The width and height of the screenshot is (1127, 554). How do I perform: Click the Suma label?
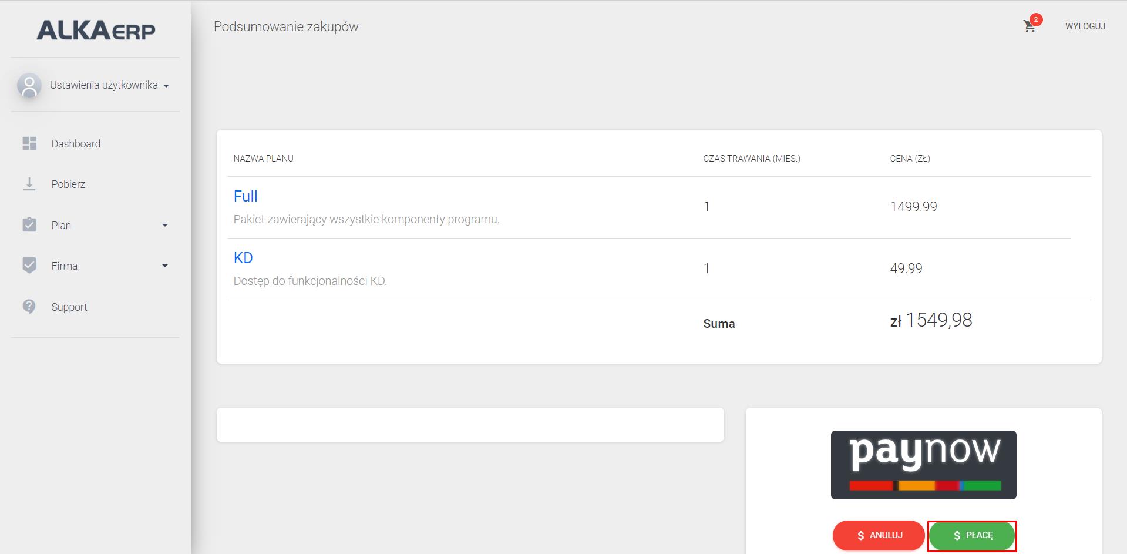tap(719, 324)
